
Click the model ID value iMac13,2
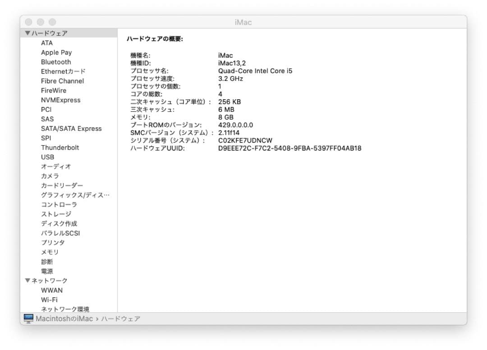coord(232,63)
